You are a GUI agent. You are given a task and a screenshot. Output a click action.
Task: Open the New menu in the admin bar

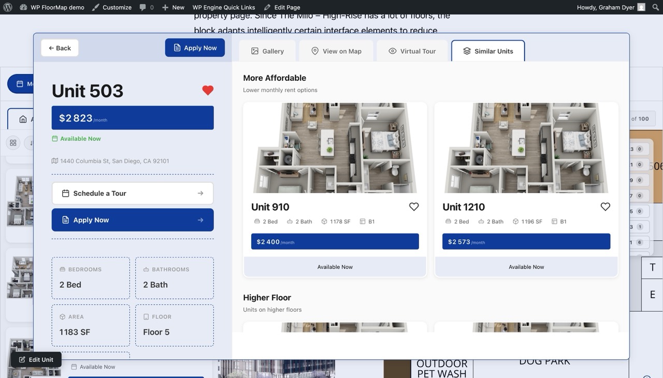[174, 7]
